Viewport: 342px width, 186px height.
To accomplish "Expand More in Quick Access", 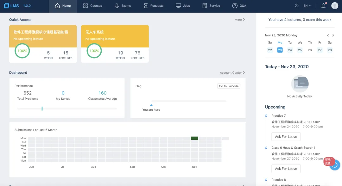I will (x=240, y=20).
